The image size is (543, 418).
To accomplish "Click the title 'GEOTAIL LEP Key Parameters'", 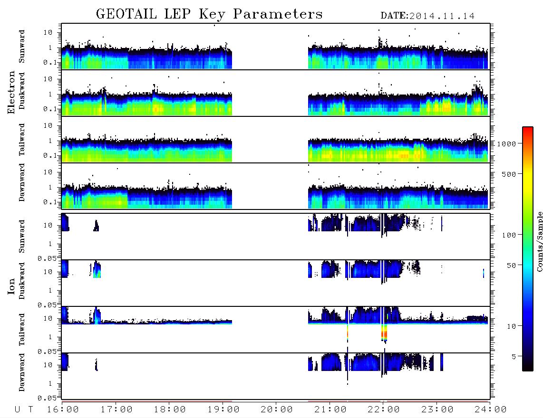I will pyautogui.click(x=209, y=14).
